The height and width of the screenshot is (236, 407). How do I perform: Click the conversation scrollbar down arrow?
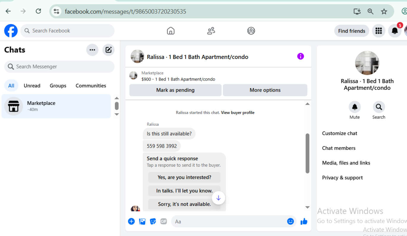point(308,208)
